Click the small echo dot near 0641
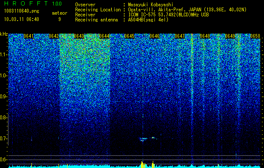The image size is (264, 168). point(31,140)
